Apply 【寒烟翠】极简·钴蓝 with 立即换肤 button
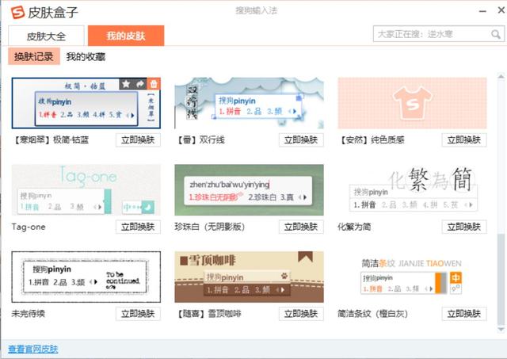 138,139
